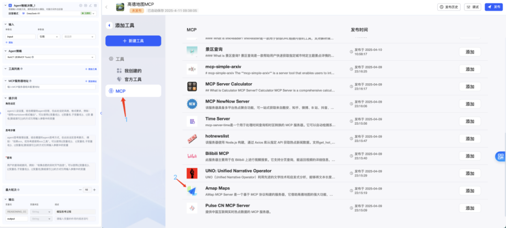Collapse the Agent策略 section
506x228 pixels.
6,51
